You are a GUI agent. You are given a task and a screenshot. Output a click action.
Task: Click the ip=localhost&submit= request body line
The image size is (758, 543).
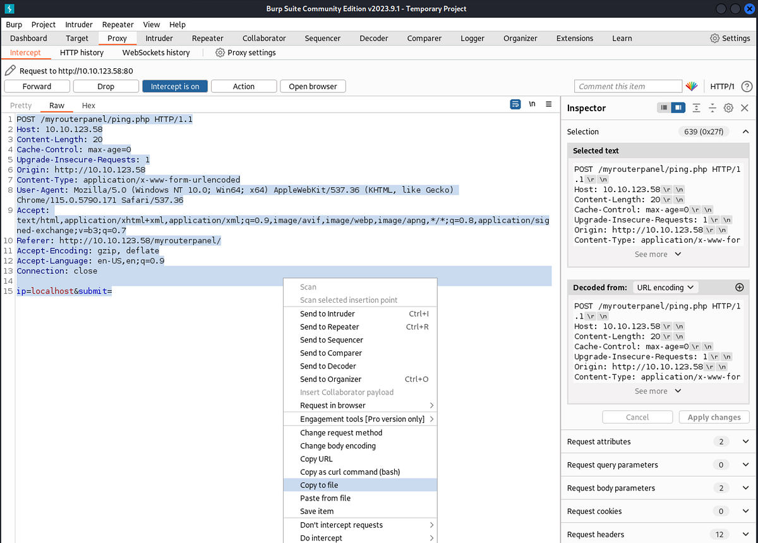click(64, 291)
